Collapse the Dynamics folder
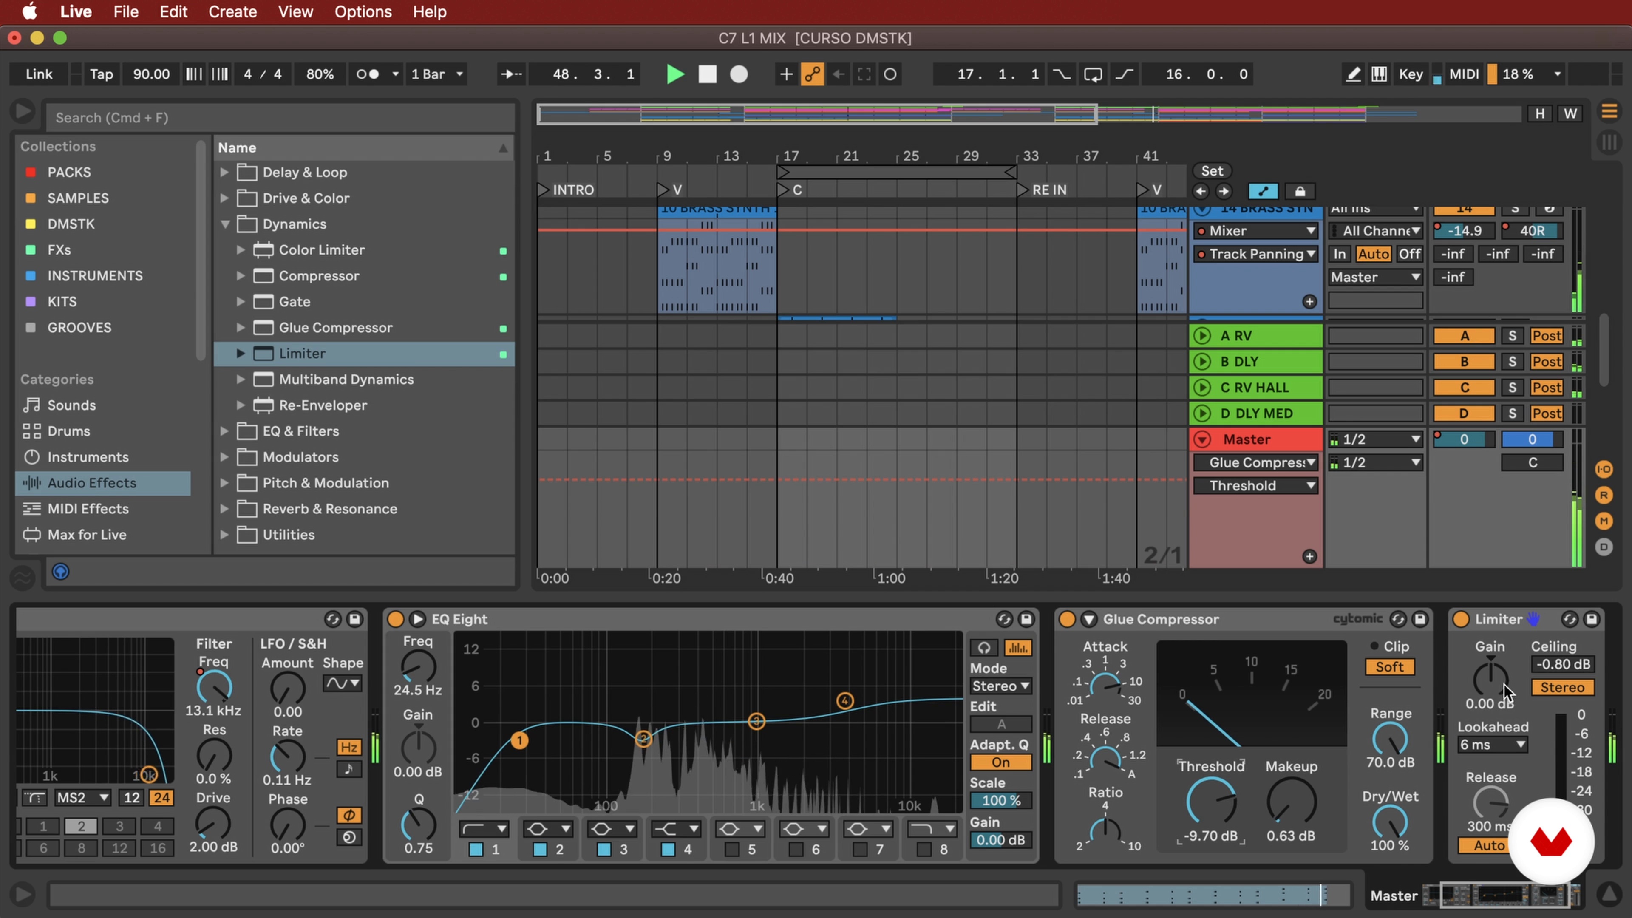Screen dimensions: 1632x918 click(x=224, y=224)
